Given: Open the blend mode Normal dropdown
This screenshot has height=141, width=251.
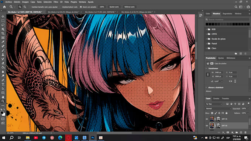Looking at the screenshot, I should point(219,109).
